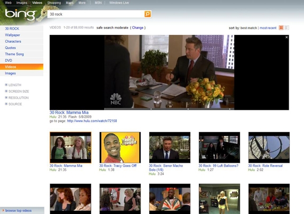Play the Role Reversal thumbnail
The width and height of the screenshot is (304, 214).
click(x=269, y=147)
